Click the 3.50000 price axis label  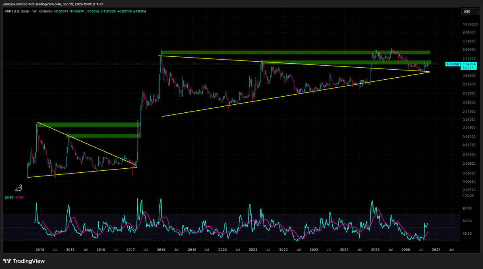469,50
